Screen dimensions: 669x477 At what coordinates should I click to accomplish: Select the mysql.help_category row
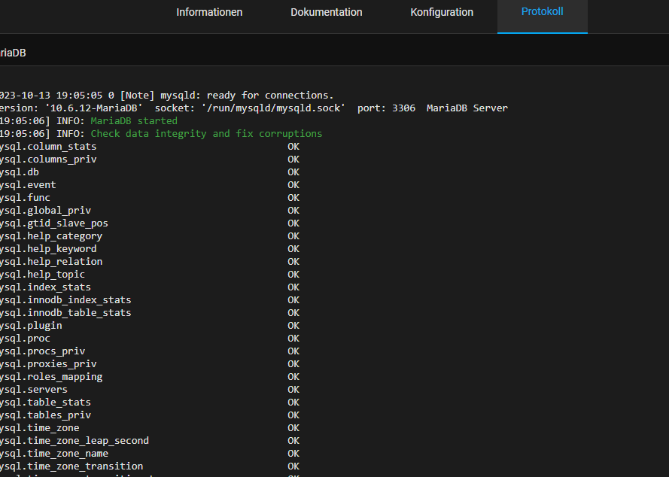(150, 236)
